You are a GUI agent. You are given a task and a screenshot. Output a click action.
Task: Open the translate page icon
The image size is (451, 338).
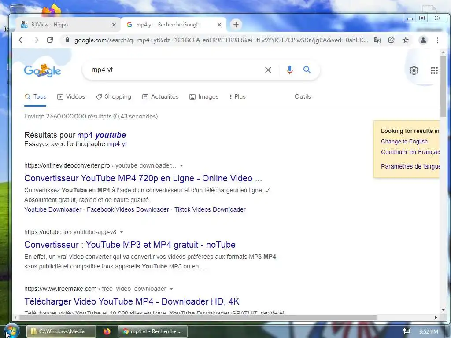tap(377, 40)
